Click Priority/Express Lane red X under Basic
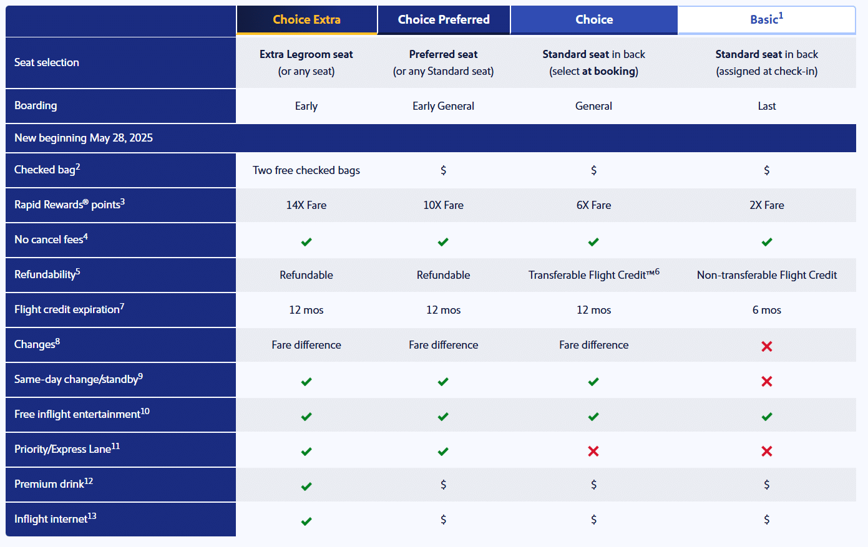The width and height of the screenshot is (868, 547). coord(767,451)
